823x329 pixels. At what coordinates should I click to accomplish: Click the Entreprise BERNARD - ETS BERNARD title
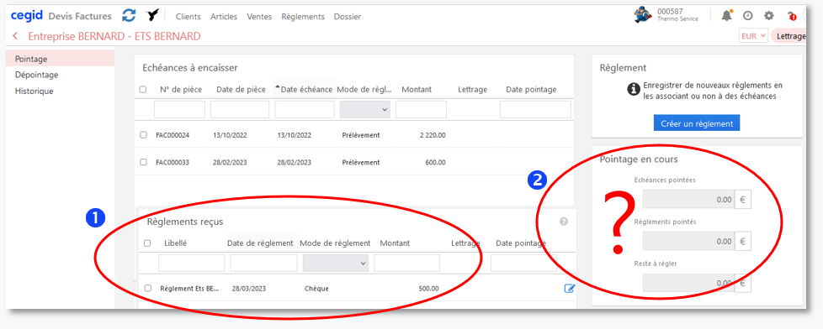[114, 36]
